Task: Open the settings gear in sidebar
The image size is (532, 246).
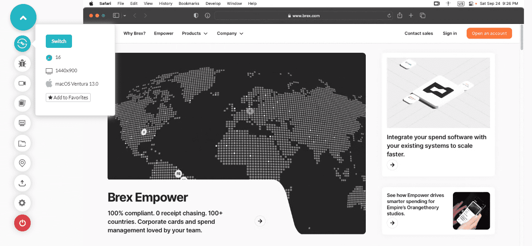Action: coord(22,203)
